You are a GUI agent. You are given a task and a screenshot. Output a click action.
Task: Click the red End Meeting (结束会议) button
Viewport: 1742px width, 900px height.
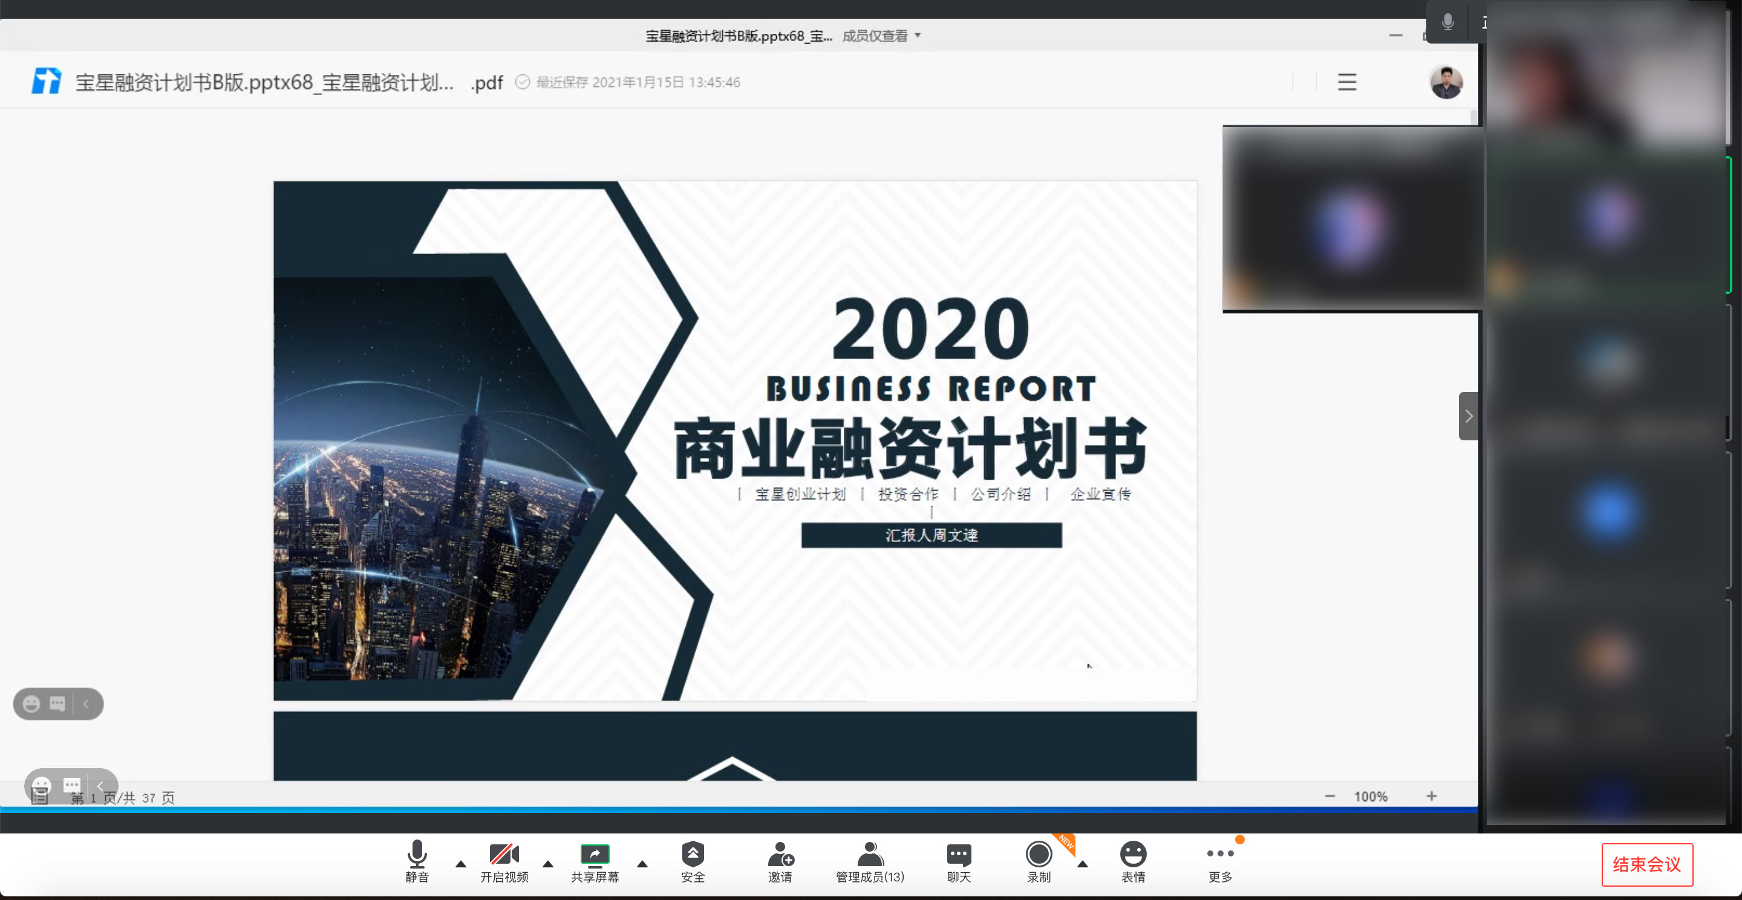[x=1646, y=864]
